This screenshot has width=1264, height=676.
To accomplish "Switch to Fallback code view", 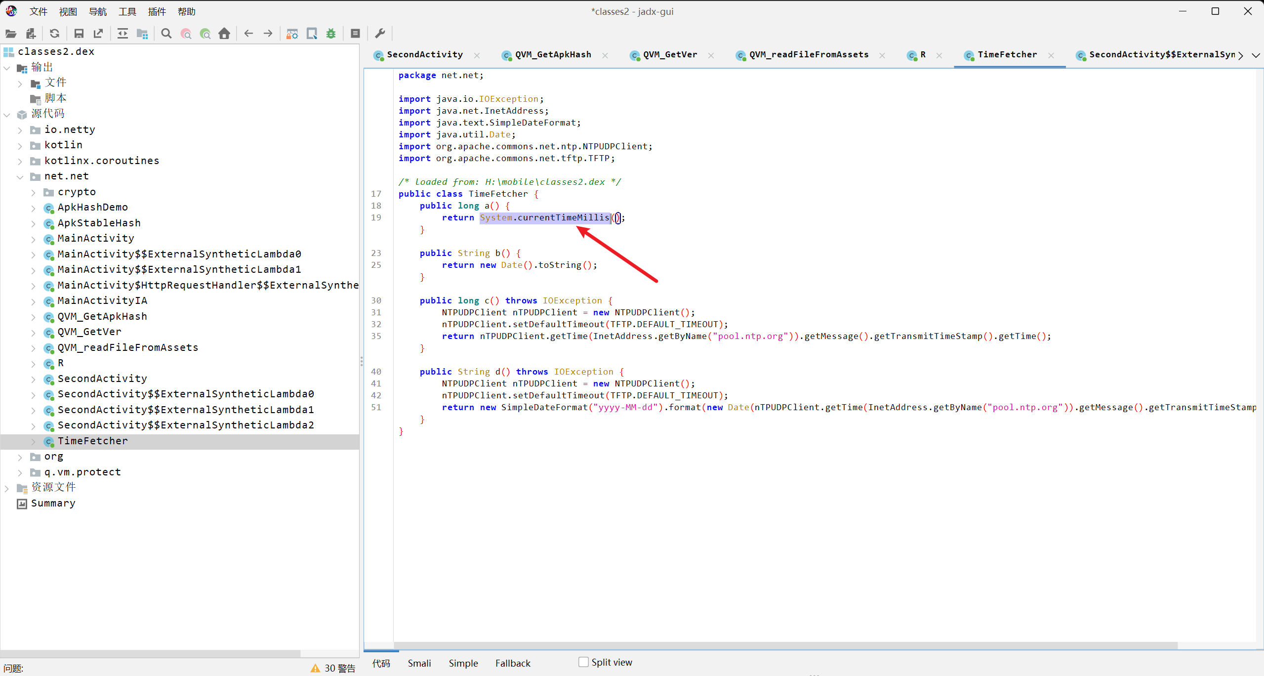I will [x=512, y=663].
